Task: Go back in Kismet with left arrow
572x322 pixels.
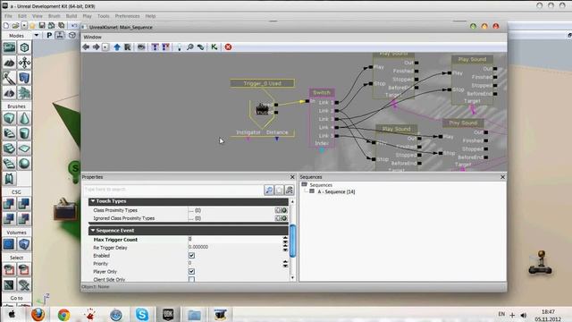Action: click(86, 47)
